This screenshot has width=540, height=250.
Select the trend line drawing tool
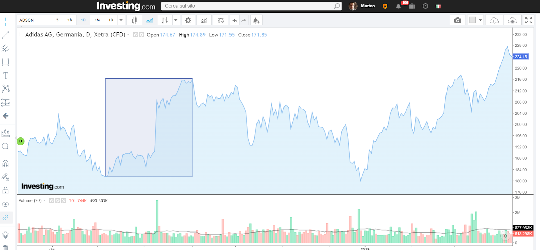pos(6,35)
